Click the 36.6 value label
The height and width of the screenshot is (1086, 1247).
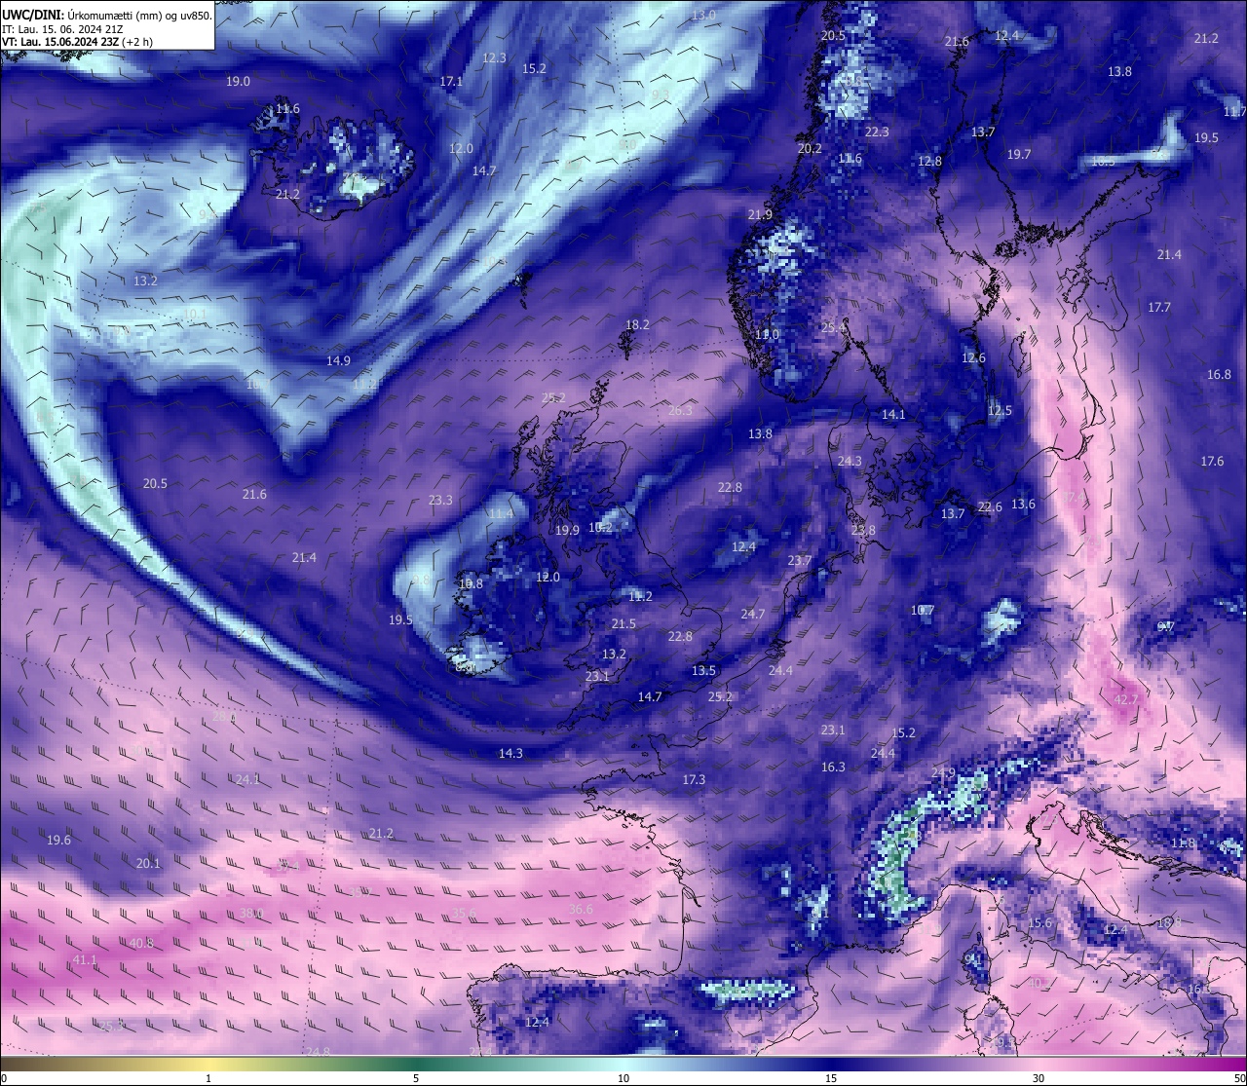coord(581,910)
